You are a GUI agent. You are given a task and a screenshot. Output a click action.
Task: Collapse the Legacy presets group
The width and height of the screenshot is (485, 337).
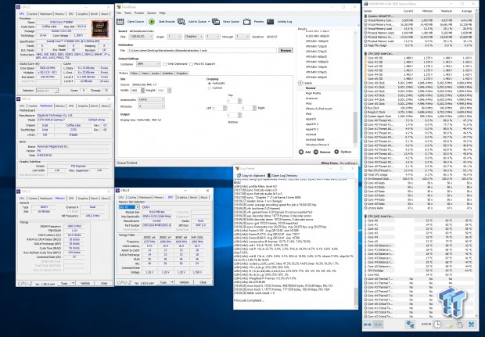pyautogui.click(x=300, y=83)
